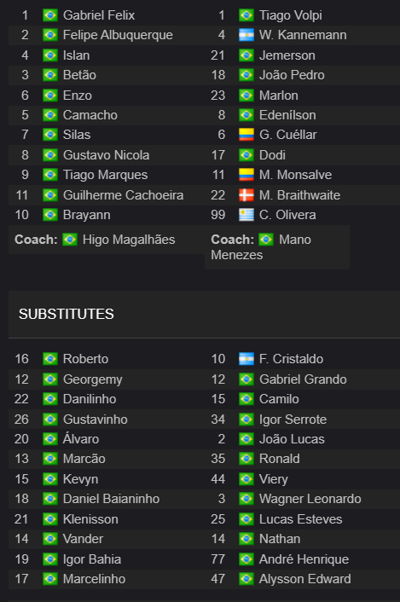Open player Guilherme Cachoeira
The image size is (400, 602).
pyautogui.click(x=123, y=195)
